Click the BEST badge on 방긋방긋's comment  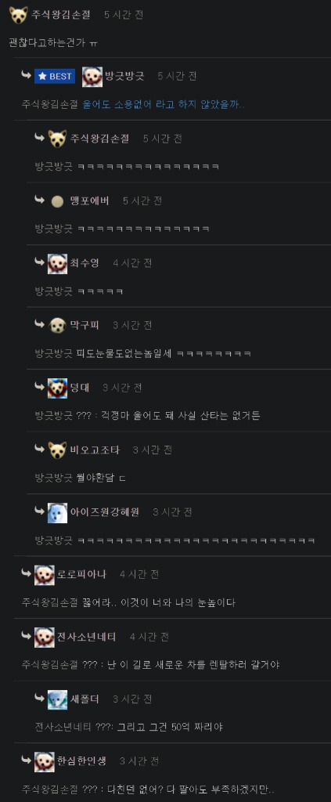click(x=55, y=76)
